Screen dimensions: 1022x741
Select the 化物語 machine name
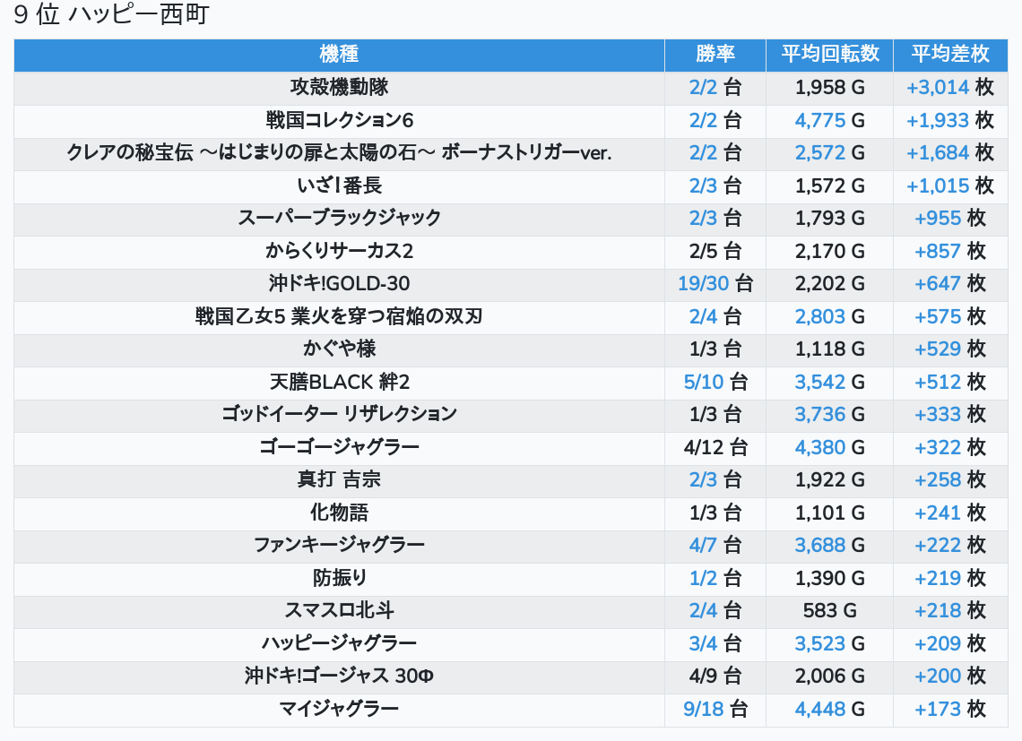tap(339, 513)
